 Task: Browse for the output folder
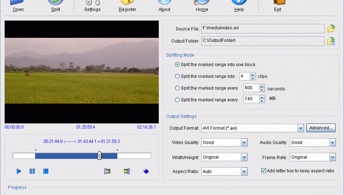331,41
